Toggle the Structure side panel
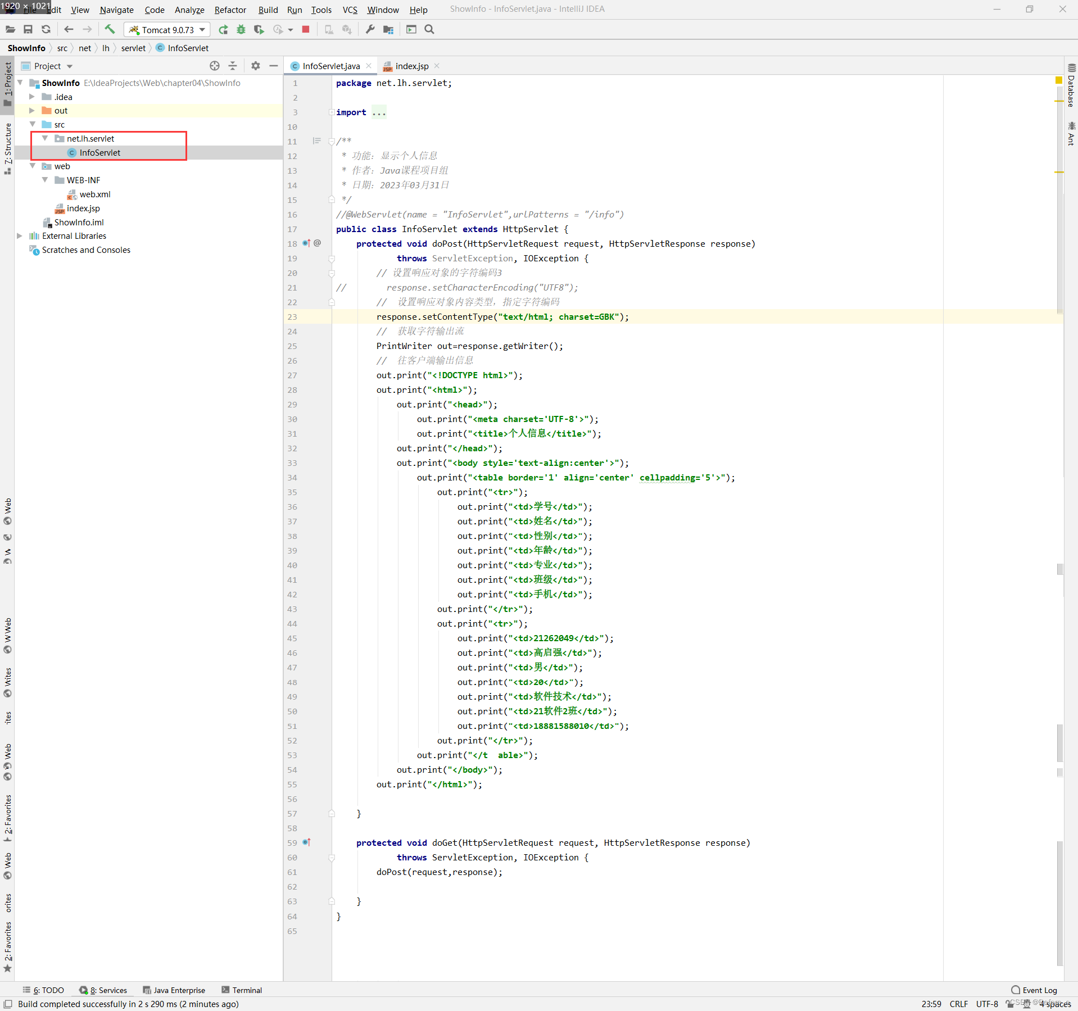The height and width of the screenshot is (1011, 1078). (x=7, y=148)
